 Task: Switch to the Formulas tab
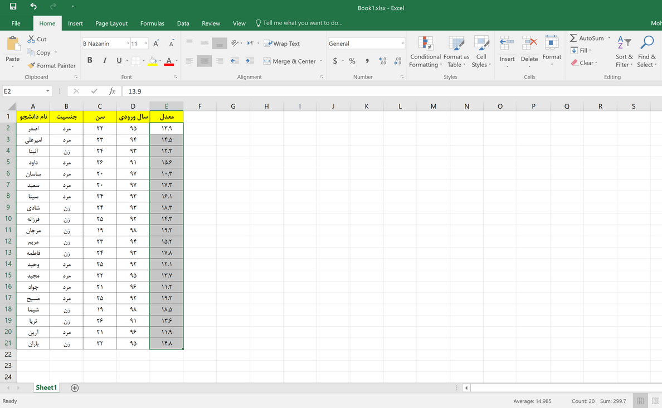click(152, 23)
